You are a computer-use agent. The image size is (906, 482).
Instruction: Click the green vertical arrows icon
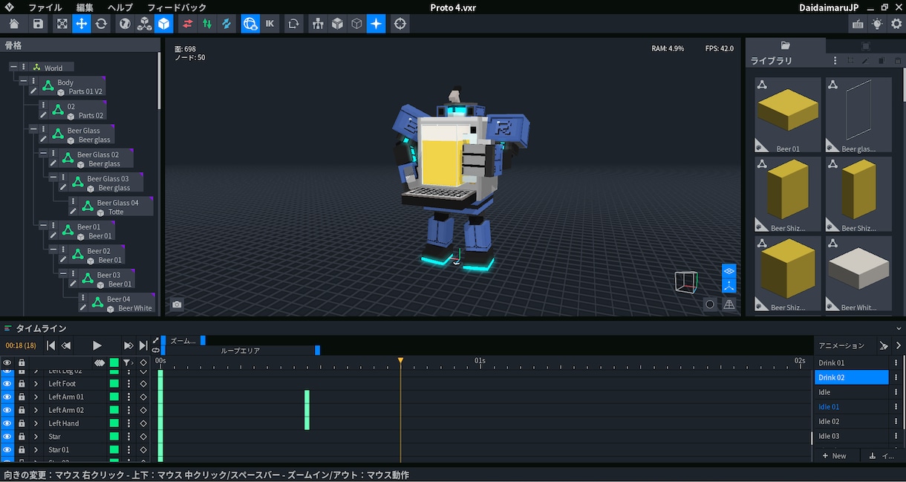click(207, 24)
